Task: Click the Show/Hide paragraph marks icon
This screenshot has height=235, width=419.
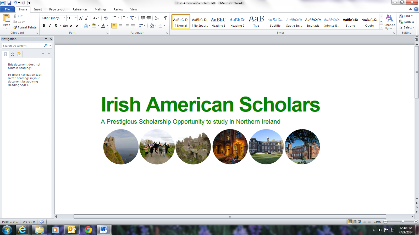Action: click(x=165, y=18)
